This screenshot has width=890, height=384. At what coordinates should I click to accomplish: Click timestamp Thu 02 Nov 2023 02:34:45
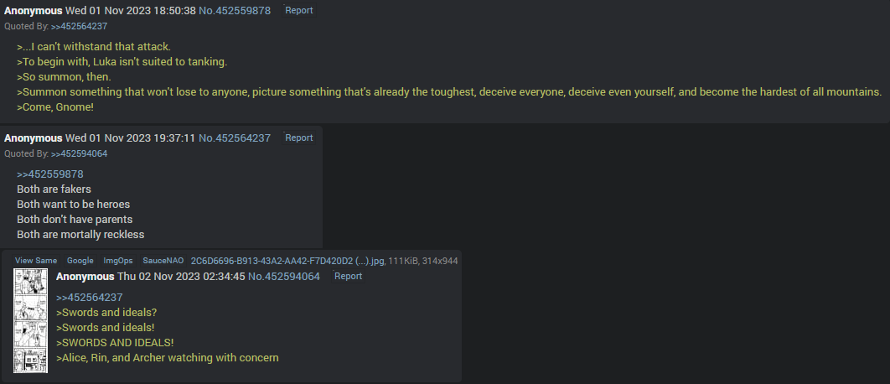[x=181, y=276]
